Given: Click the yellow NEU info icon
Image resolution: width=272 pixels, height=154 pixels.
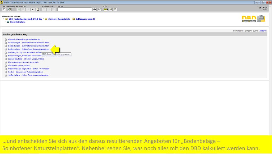Looking at the screenshot, I should [106, 9].
